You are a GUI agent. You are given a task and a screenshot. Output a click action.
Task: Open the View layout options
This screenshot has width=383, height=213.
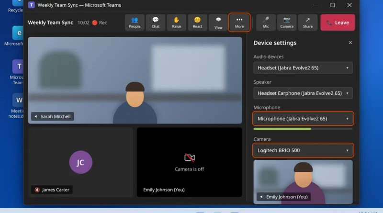tap(218, 22)
